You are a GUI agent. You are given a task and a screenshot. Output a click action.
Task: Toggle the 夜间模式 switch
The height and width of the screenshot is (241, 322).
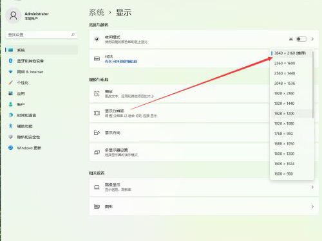[301, 39]
